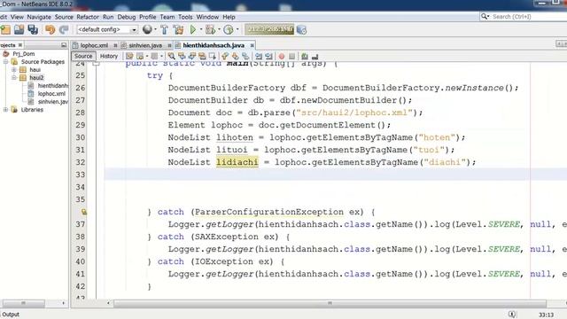Click the Toggle Bookmark icon

point(245,56)
